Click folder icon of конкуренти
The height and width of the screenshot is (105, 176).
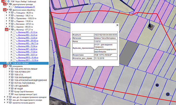pos(10,66)
